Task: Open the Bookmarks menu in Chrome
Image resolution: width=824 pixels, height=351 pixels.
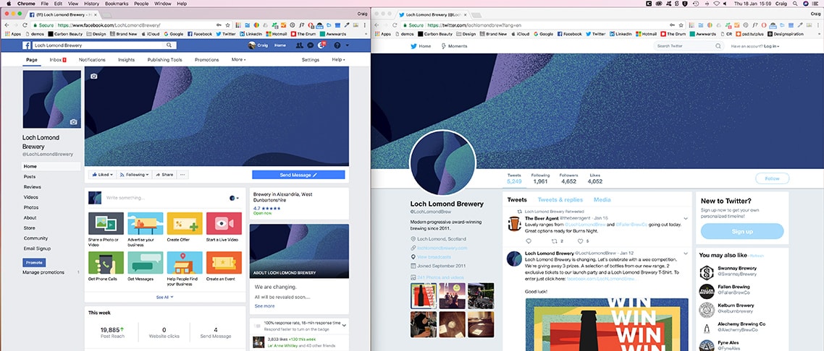Action: click(117, 4)
